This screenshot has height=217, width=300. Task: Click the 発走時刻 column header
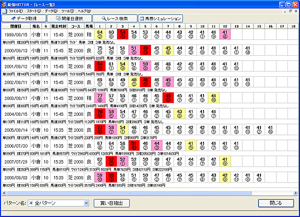click(58, 26)
